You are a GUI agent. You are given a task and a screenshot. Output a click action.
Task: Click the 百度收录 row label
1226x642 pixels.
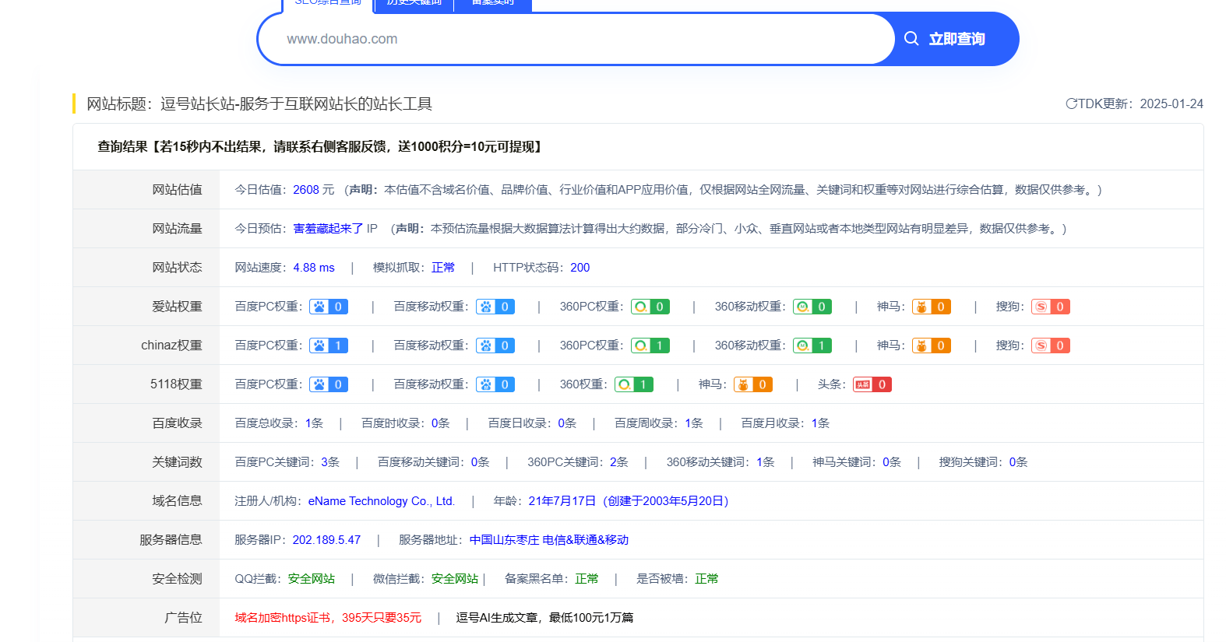point(177,423)
